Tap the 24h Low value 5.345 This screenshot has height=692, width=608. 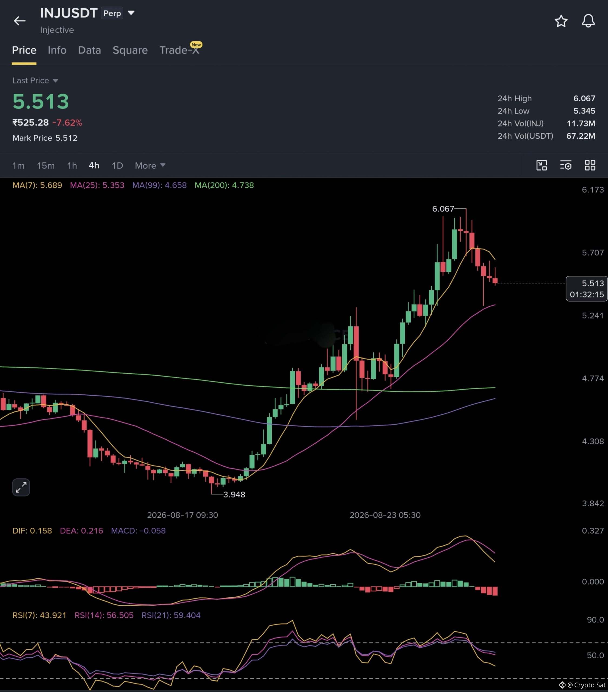coord(584,111)
